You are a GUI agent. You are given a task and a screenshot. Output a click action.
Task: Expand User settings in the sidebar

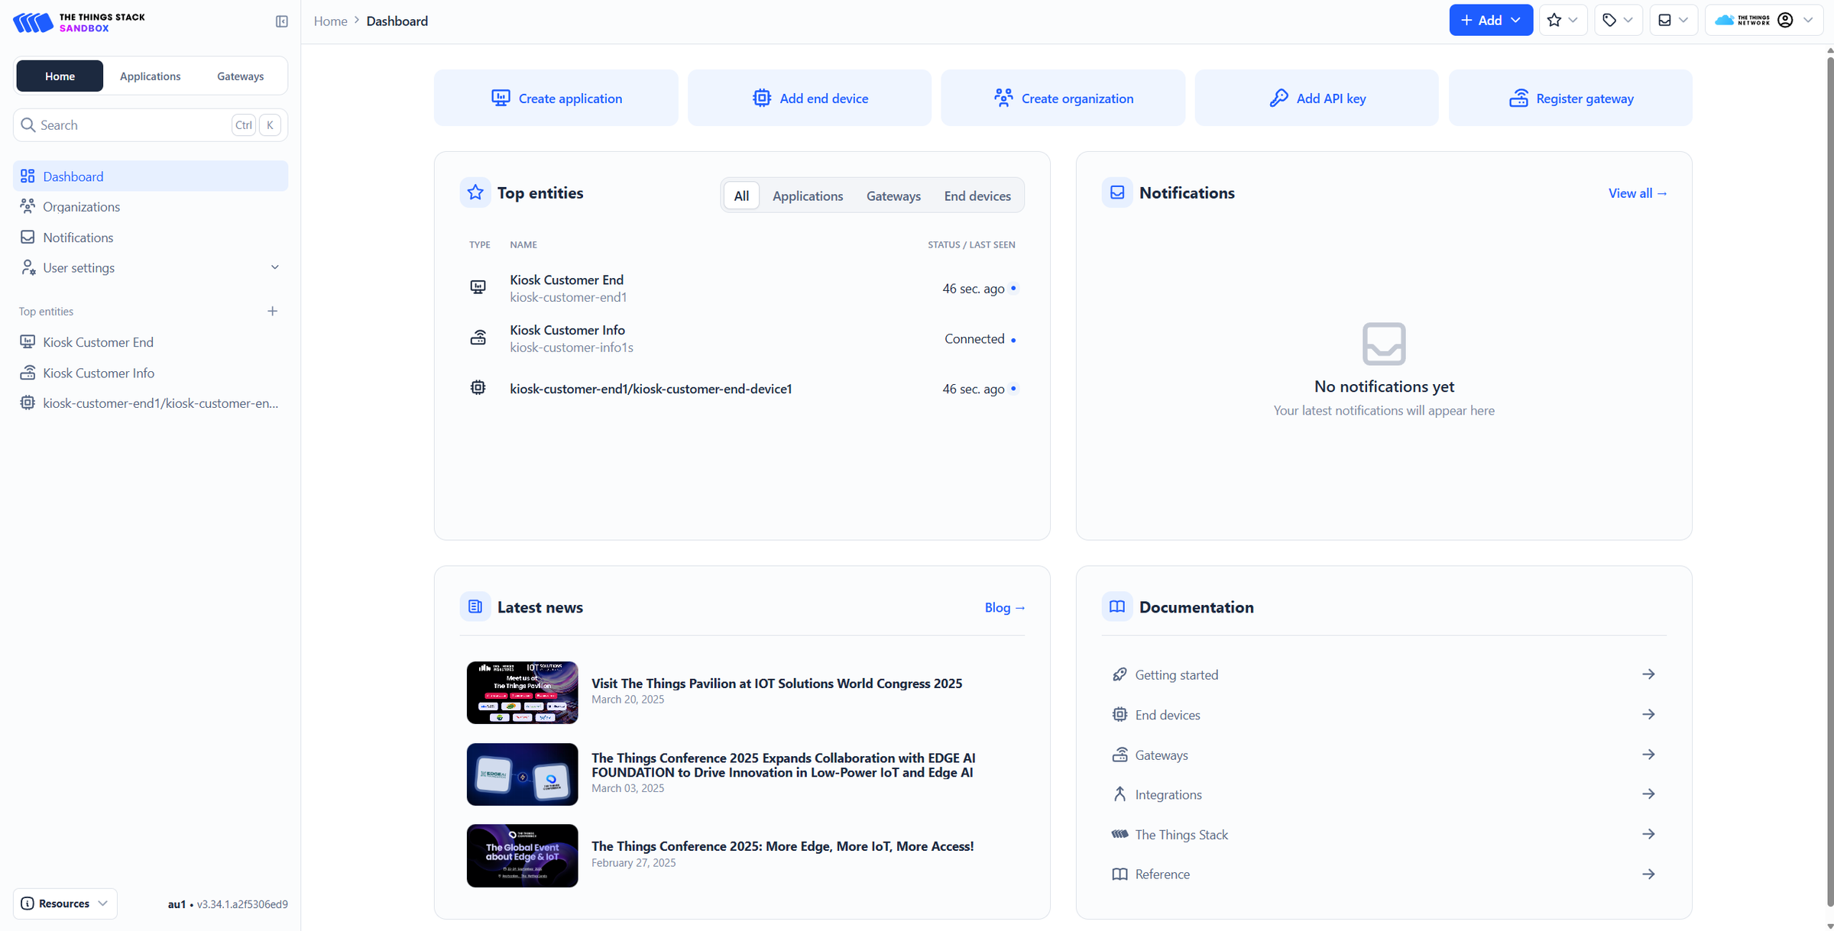coord(151,267)
